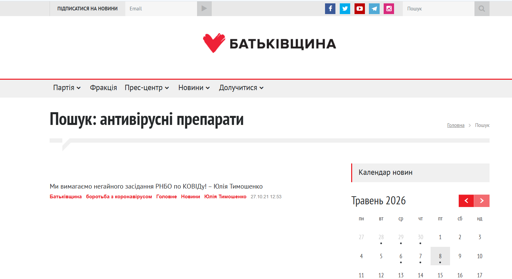
Task: Open the Фракція page
Action: click(103, 88)
